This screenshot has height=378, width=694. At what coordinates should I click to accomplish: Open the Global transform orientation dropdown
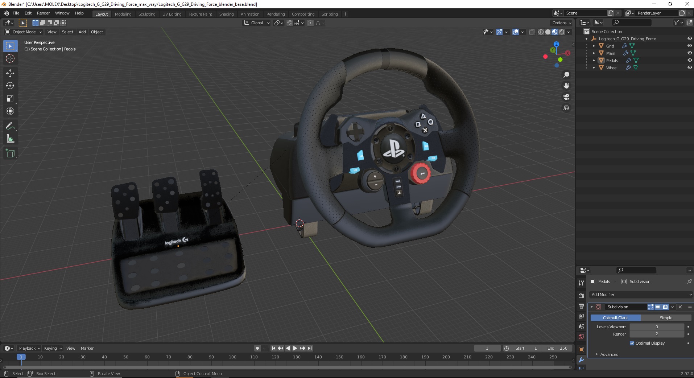(257, 23)
